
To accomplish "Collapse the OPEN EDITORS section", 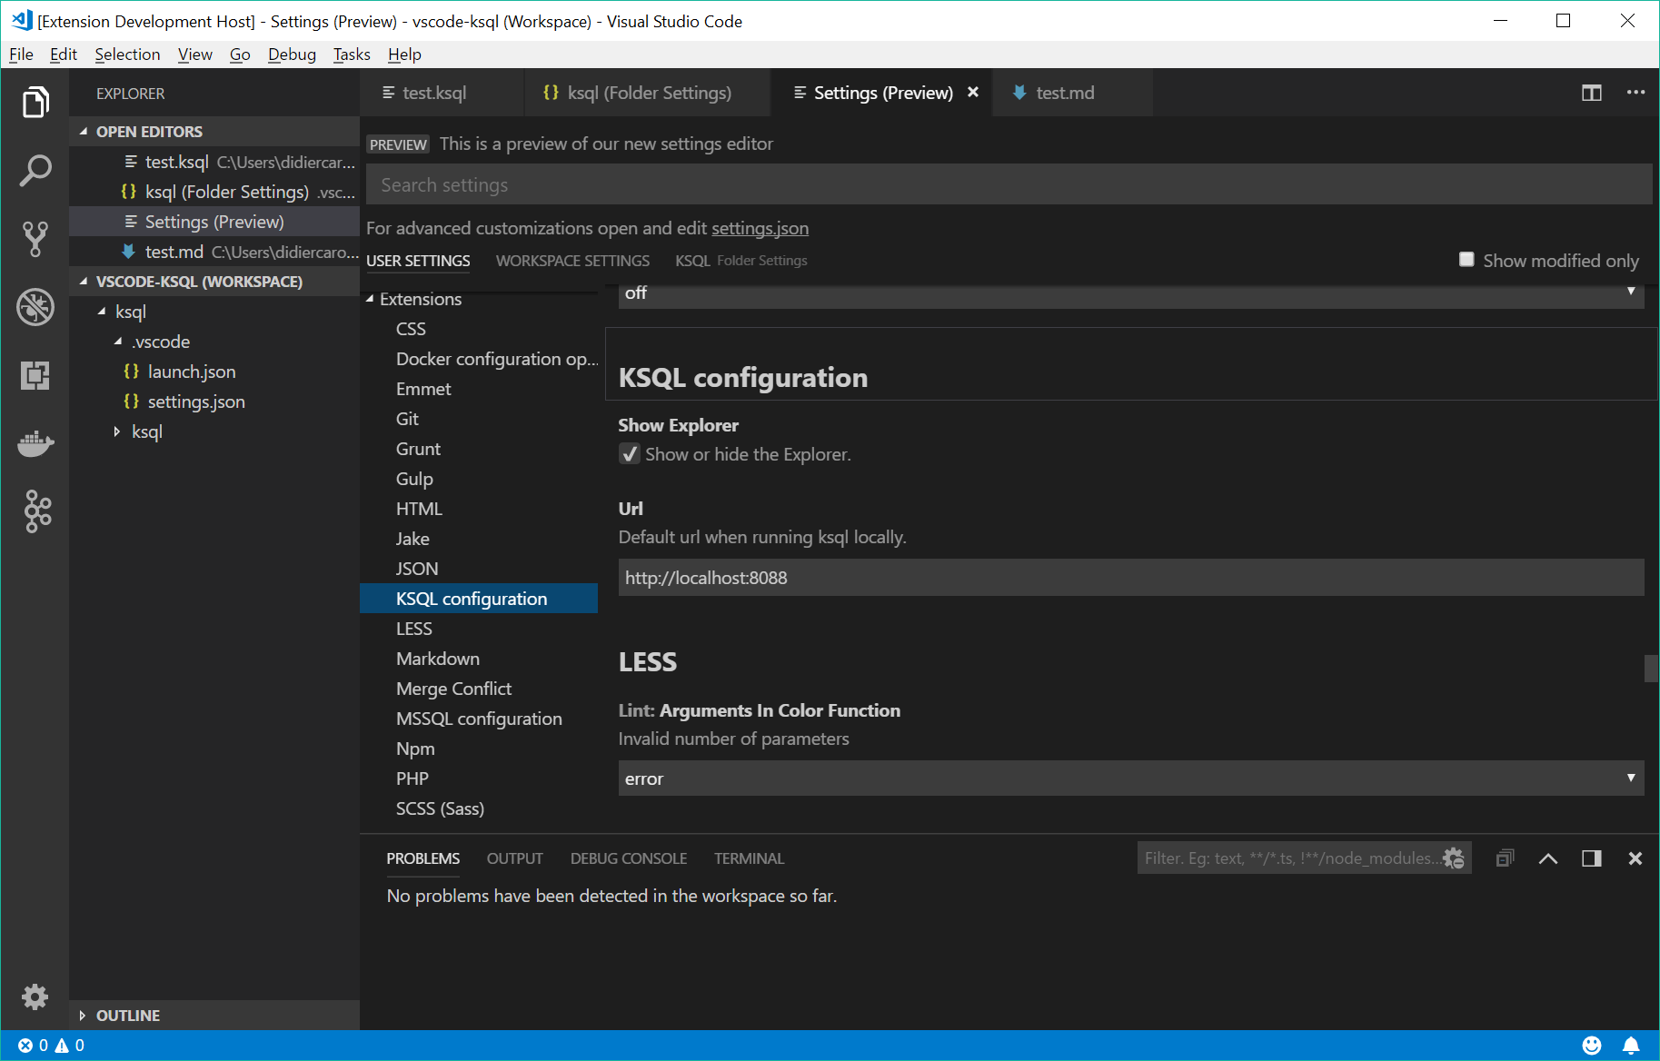I will tap(84, 132).
